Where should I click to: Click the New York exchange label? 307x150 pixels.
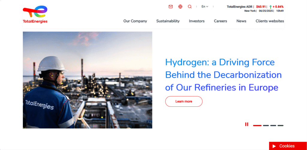[x=250, y=11]
